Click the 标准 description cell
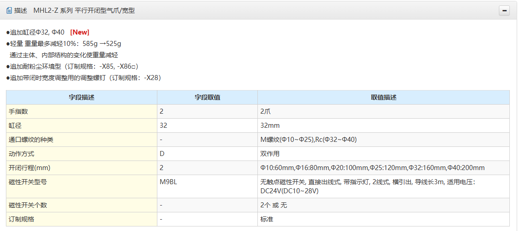 point(267,219)
